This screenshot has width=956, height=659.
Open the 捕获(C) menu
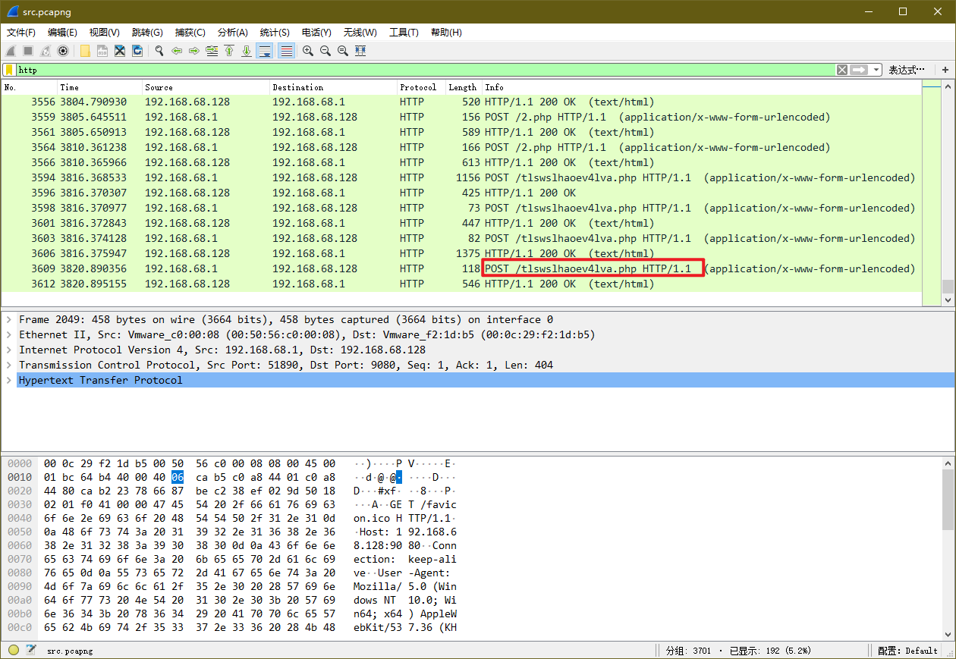coord(190,33)
